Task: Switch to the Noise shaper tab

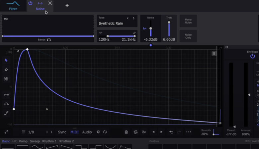Action: click(x=40, y=9)
